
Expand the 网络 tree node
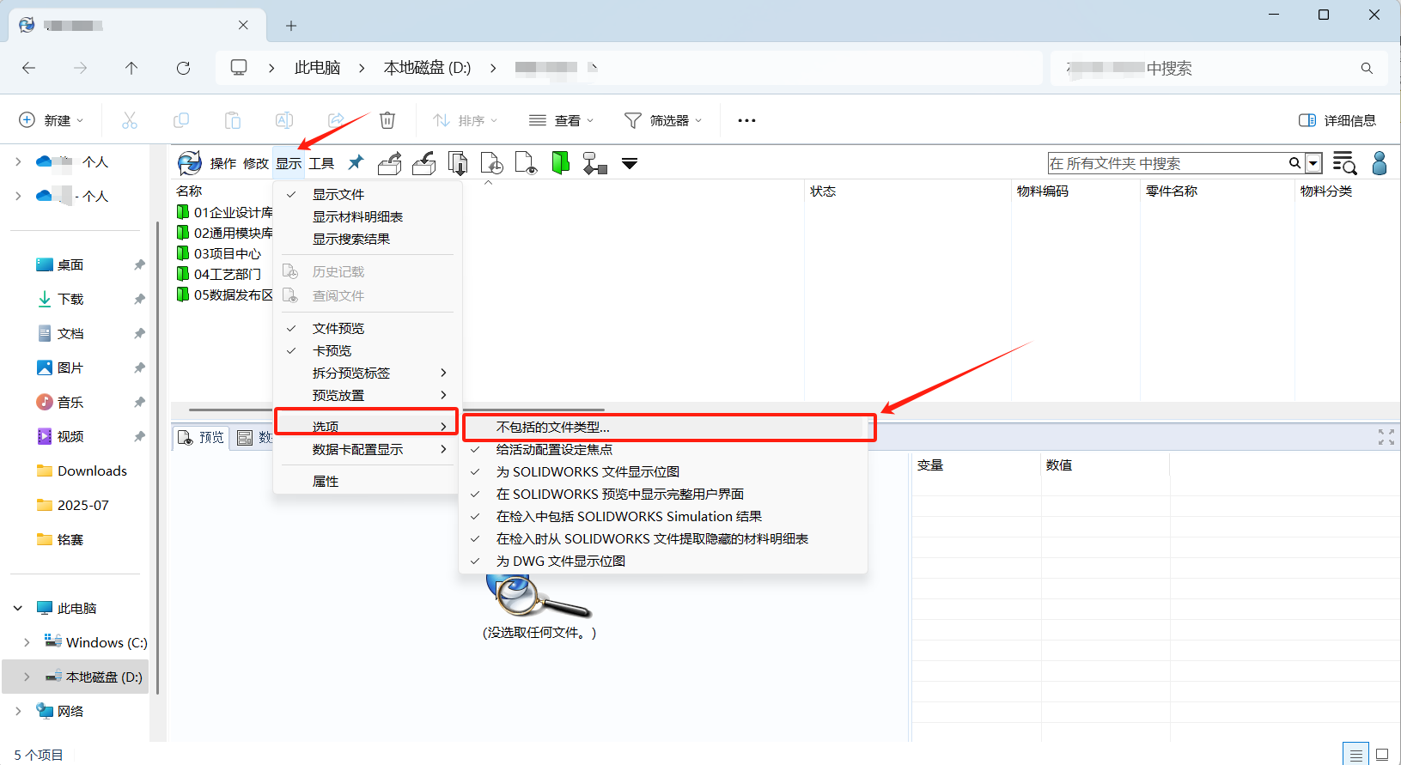pyautogui.click(x=18, y=712)
